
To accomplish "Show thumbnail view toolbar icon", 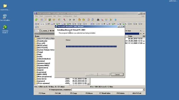I will tap(50, 20).
